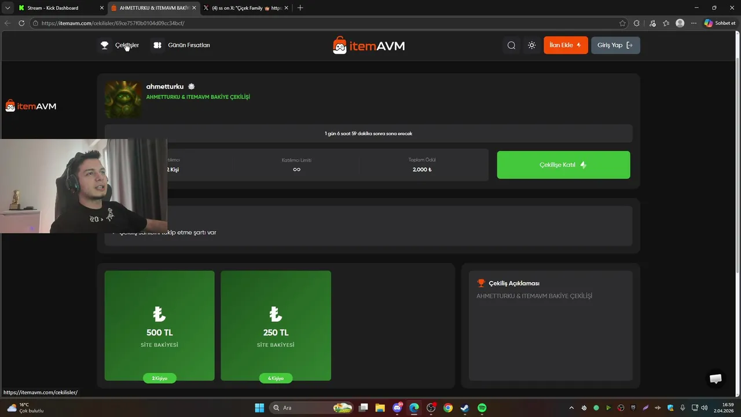Reload the page
The width and height of the screenshot is (741, 417).
pos(21,23)
